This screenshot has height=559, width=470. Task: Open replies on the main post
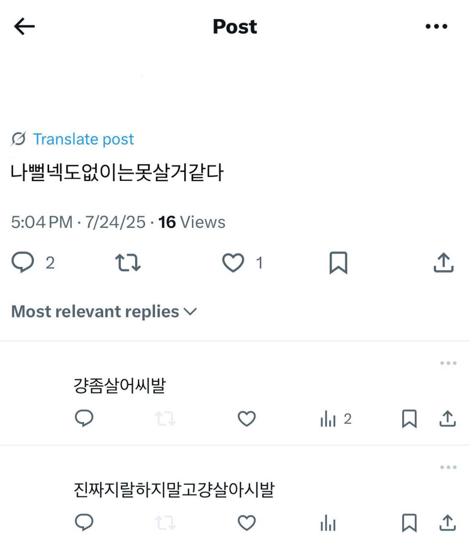click(23, 262)
